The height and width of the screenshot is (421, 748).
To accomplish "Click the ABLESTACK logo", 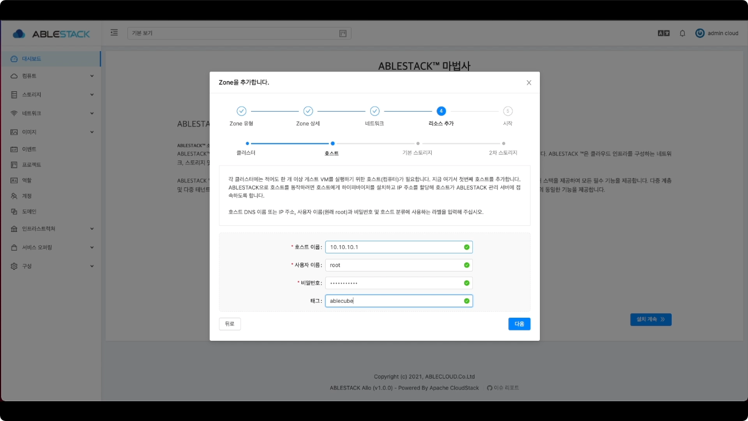I will [x=51, y=34].
